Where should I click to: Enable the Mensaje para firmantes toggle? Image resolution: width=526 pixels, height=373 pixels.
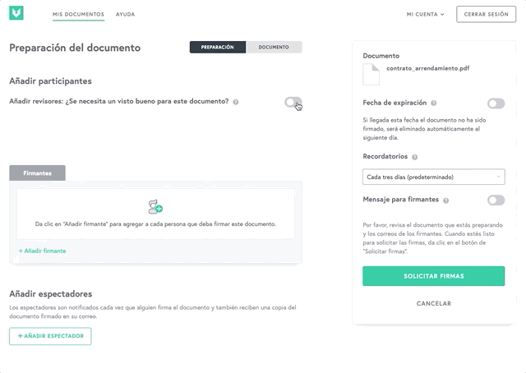pos(496,200)
